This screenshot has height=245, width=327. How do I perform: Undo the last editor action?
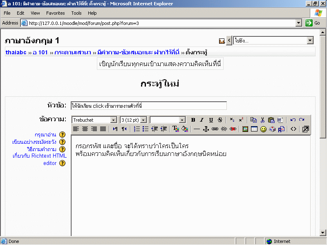tap(293, 120)
